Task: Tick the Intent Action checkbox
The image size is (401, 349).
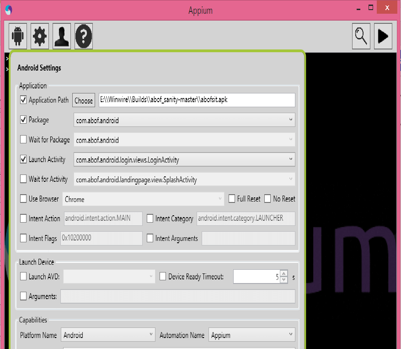Action: [23, 218]
